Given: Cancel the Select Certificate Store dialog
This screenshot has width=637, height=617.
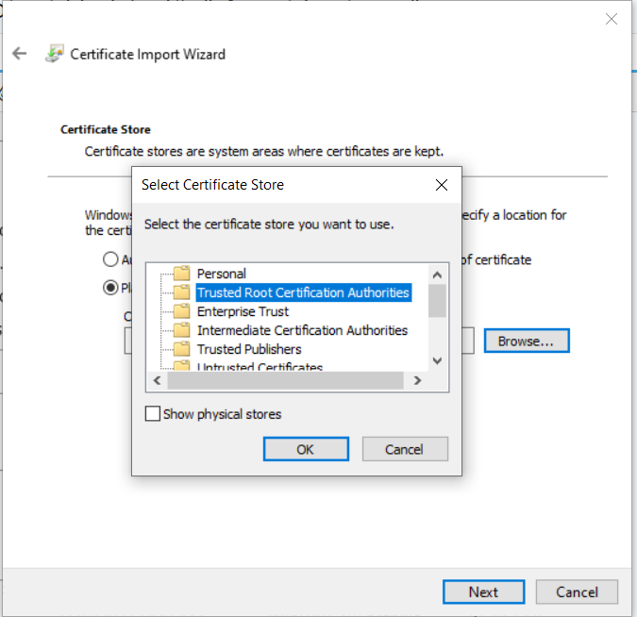Looking at the screenshot, I should [x=405, y=449].
